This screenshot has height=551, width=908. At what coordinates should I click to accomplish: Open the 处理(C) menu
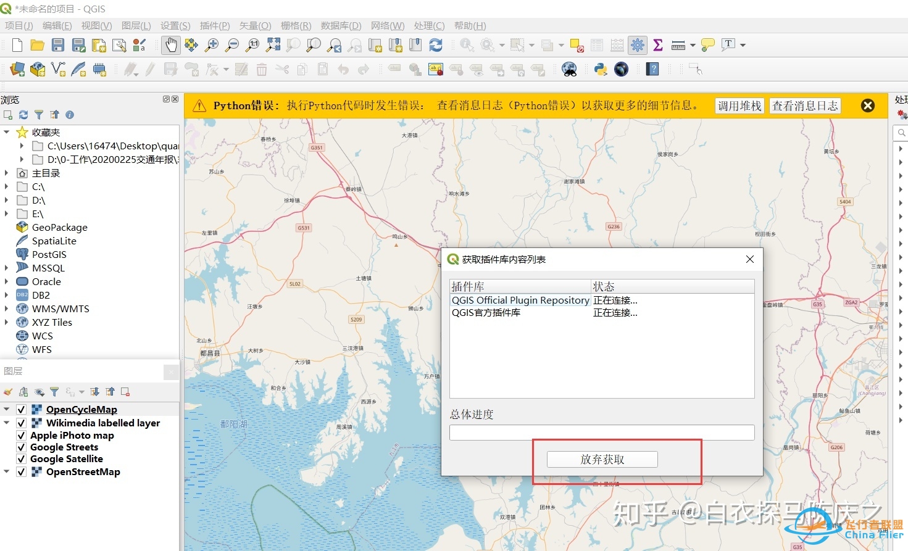pyautogui.click(x=429, y=25)
